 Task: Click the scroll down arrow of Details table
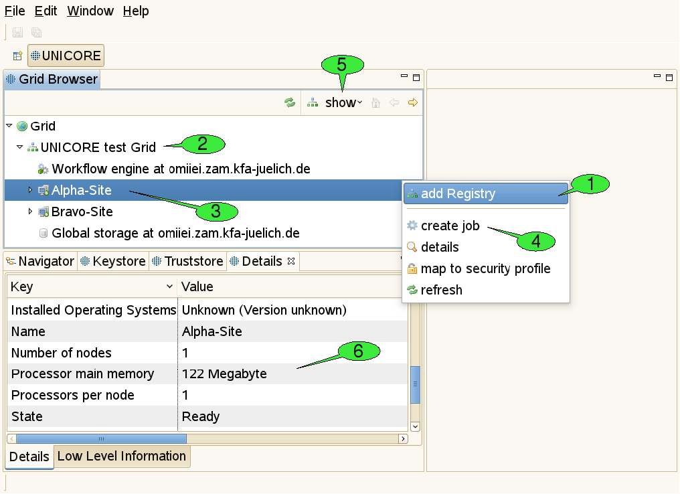(x=415, y=426)
